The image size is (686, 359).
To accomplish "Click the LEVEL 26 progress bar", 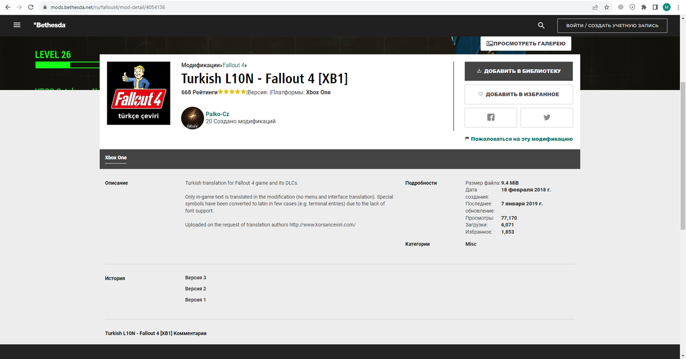I will [67, 65].
